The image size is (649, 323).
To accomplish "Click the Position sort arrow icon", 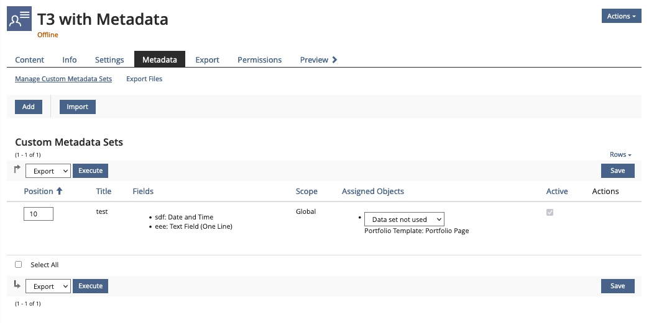I will [x=60, y=192].
